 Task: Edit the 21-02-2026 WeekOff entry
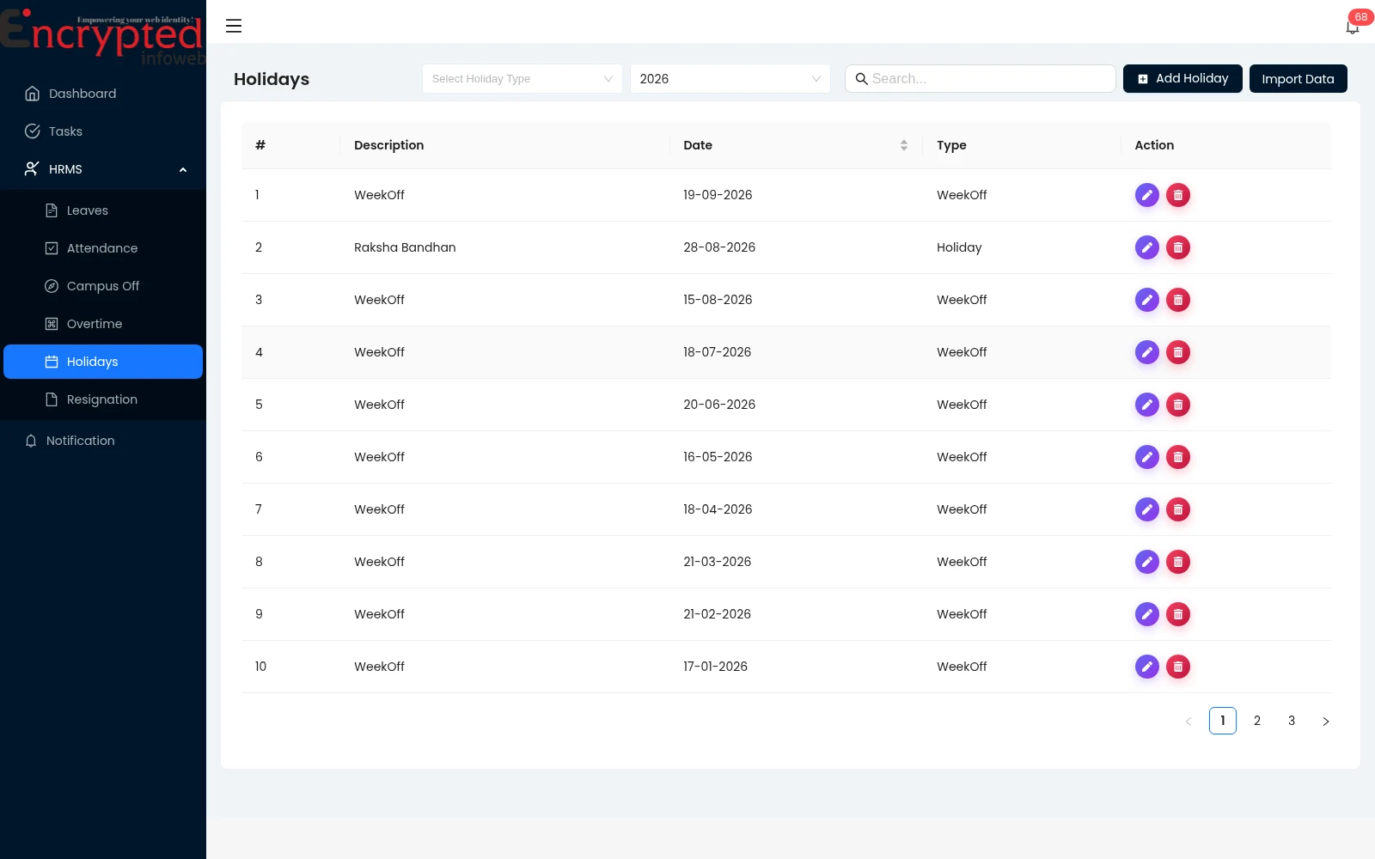[x=1147, y=614]
